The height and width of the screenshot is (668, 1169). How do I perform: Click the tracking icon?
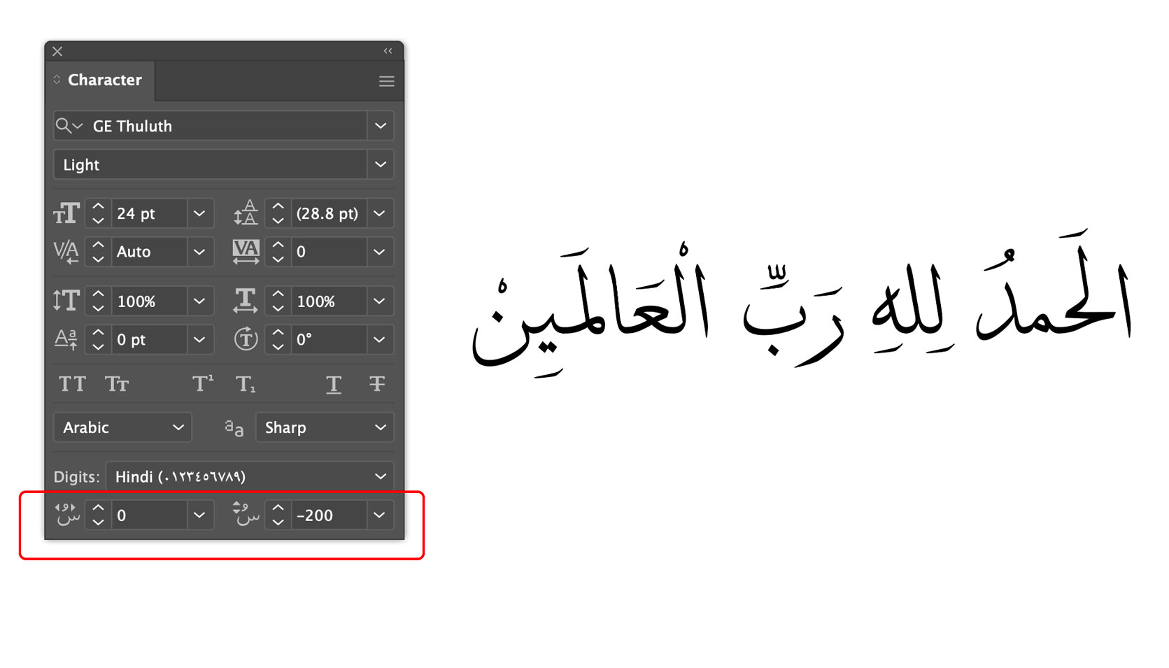pos(245,252)
